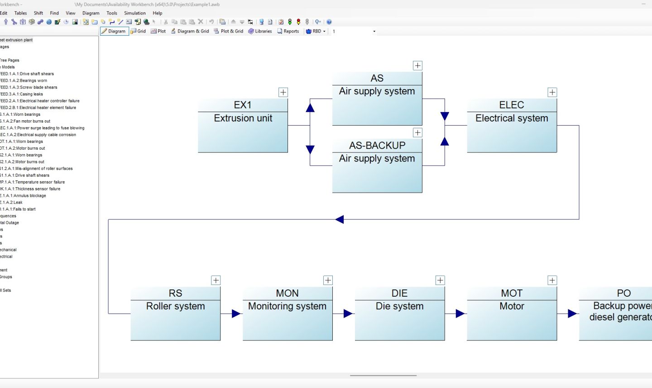Select the Drive shaft shears tree entry
The width and height of the screenshot is (652, 388).
pos(27,73)
